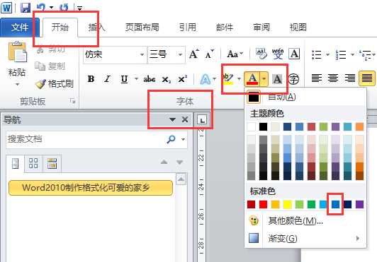The width and height of the screenshot is (377, 262).
Task: Click the Shrink Font icon
Action: (x=209, y=54)
